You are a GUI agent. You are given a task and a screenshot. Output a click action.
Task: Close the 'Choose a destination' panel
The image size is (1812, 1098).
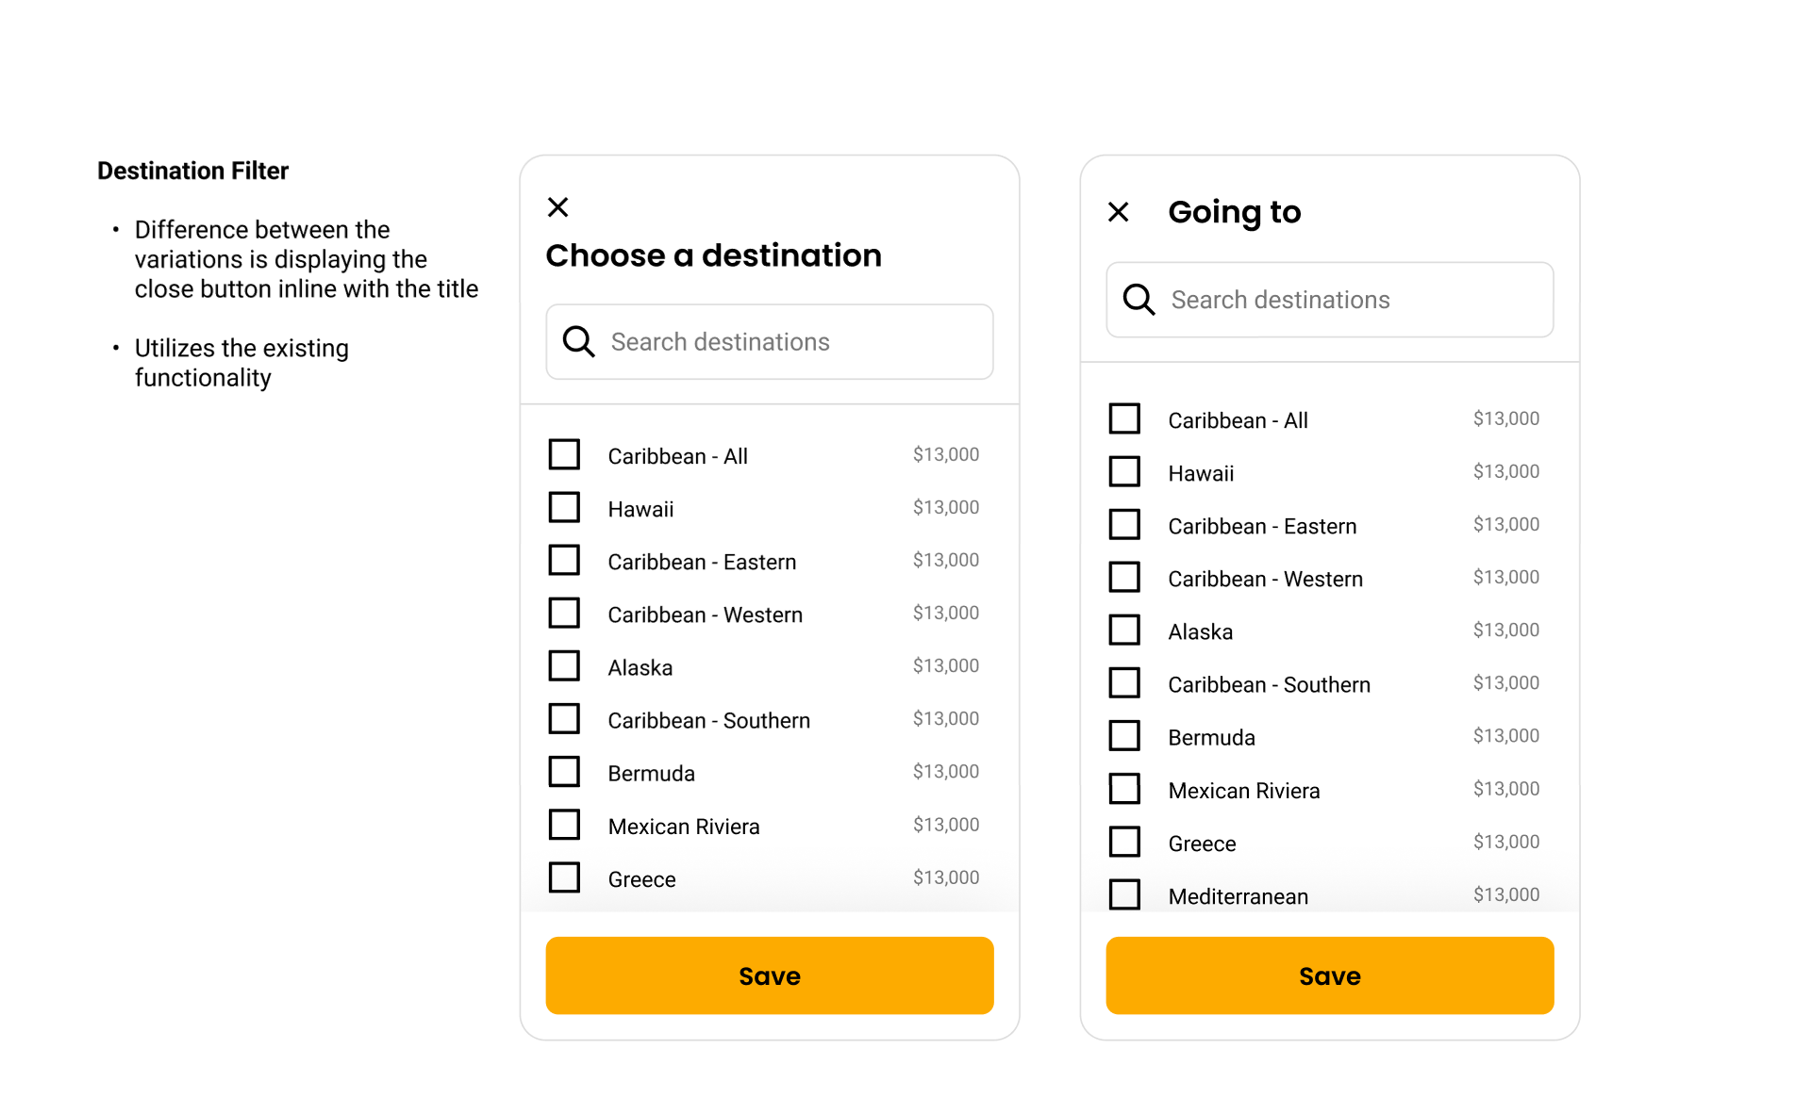557,207
